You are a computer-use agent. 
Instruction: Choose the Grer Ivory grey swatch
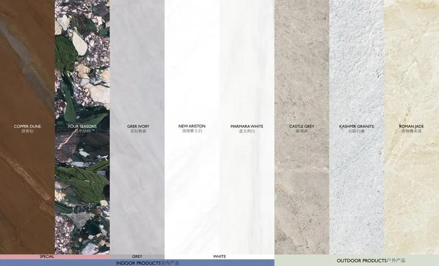click(x=137, y=127)
